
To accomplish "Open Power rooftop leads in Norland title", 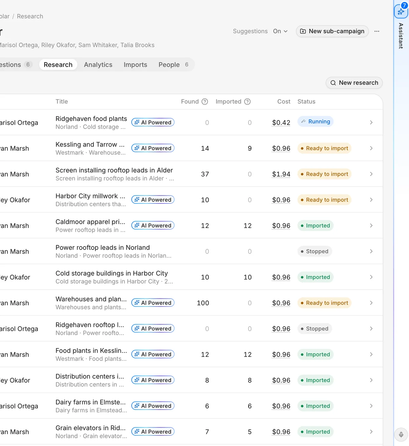I will click(x=103, y=247).
